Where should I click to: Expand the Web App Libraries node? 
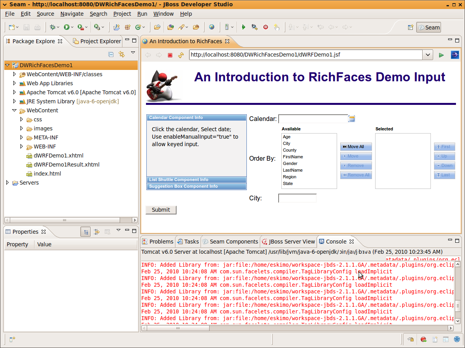[14, 83]
